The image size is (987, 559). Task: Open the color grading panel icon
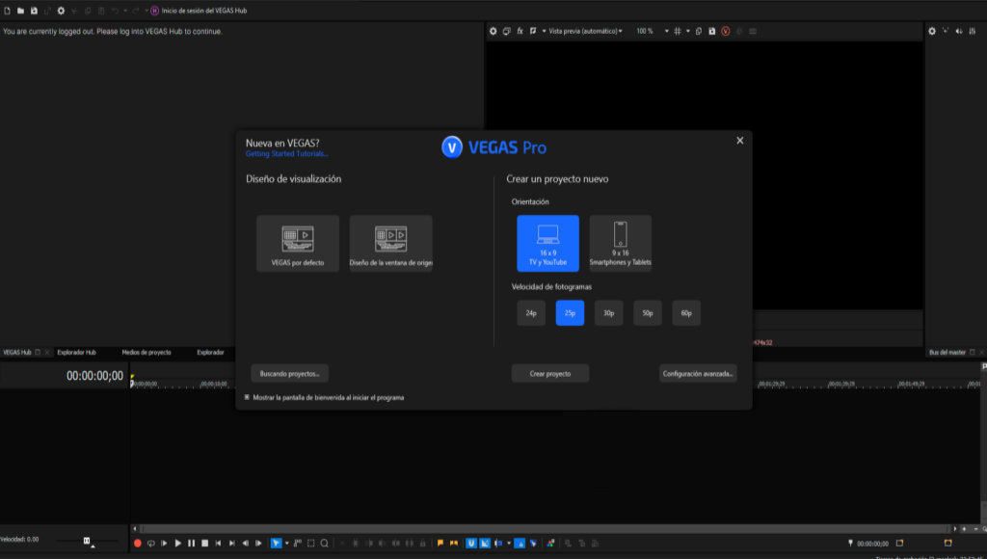550,544
